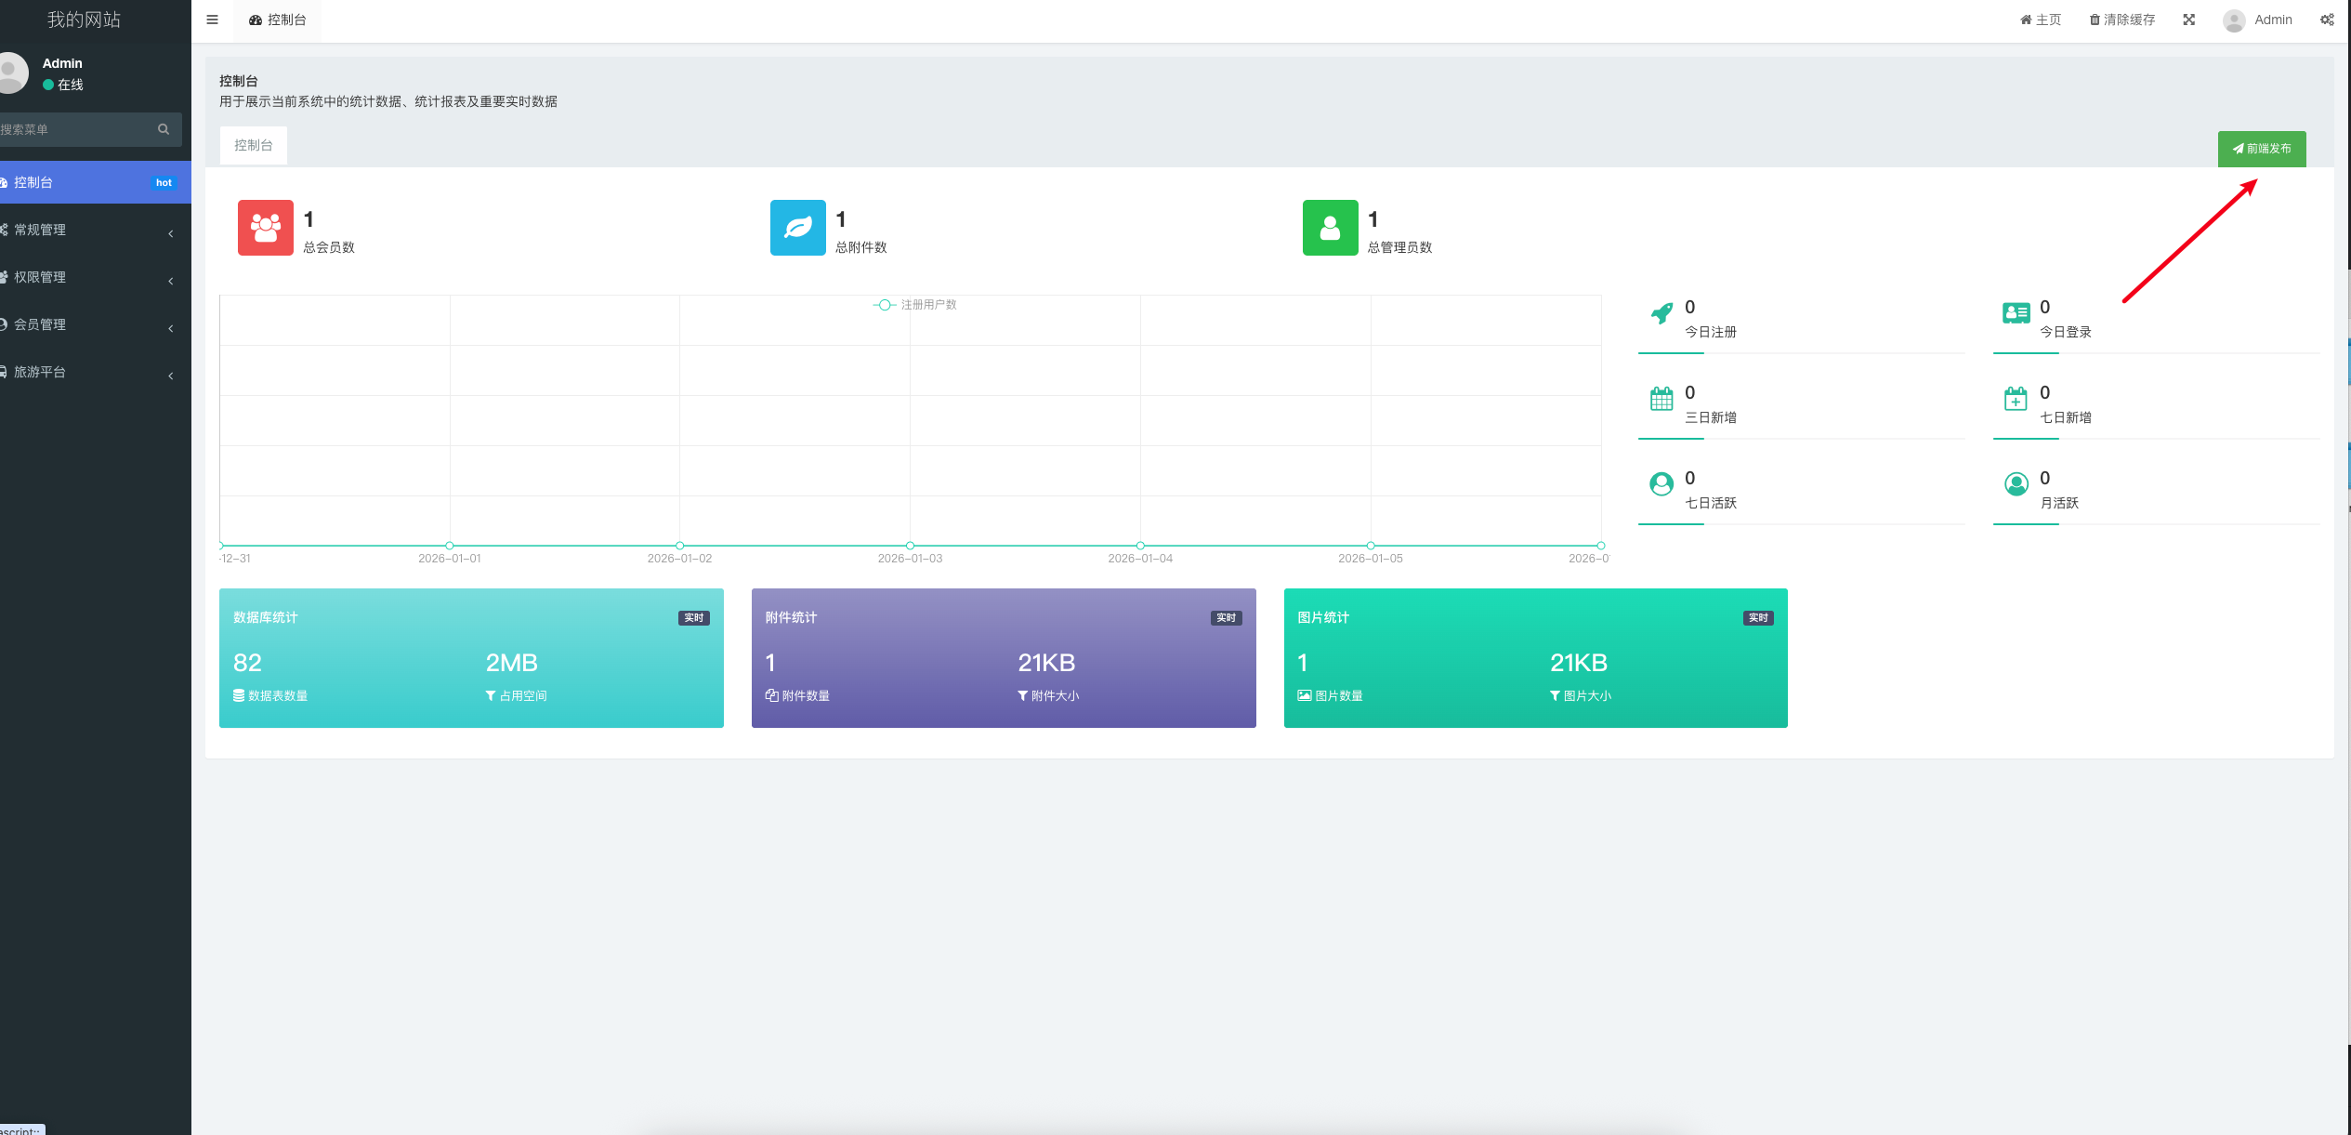Image resolution: width=2351 pixels, height=1135 pixels.
Task: Click the blue attachments leaf icon
Action: click(x=797, y=228)
